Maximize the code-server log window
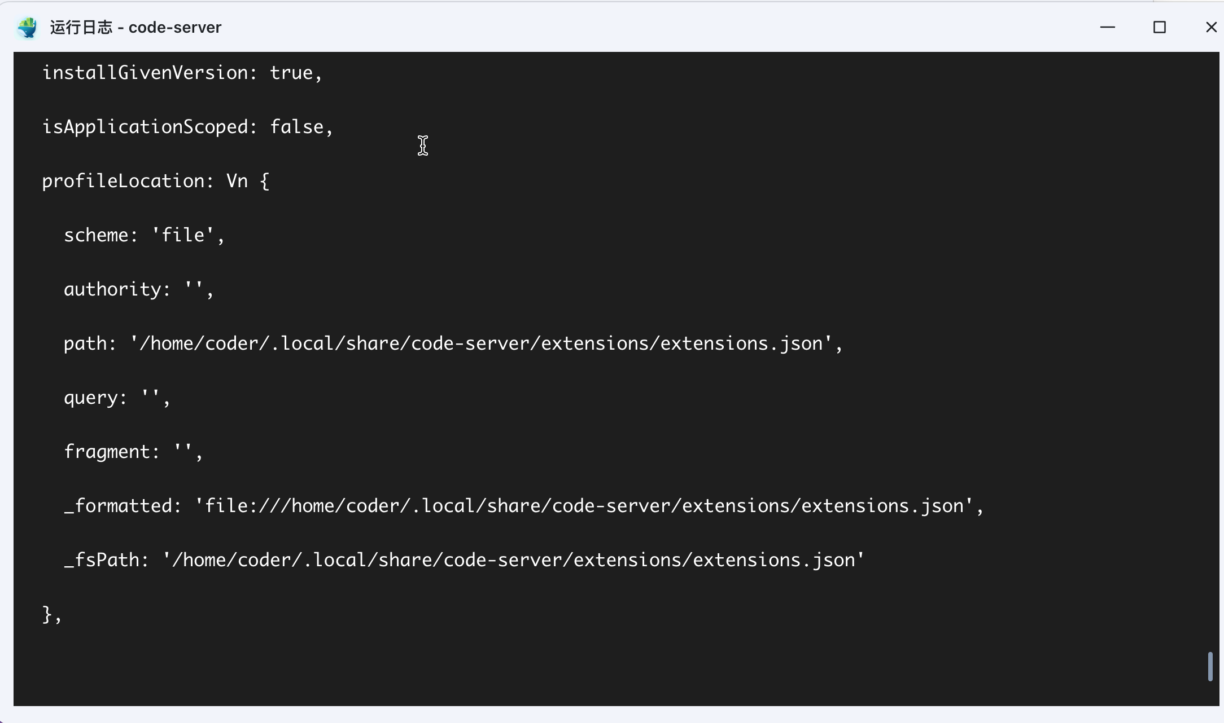This screenshot has height=723, width=1224. coord(1159,27)
